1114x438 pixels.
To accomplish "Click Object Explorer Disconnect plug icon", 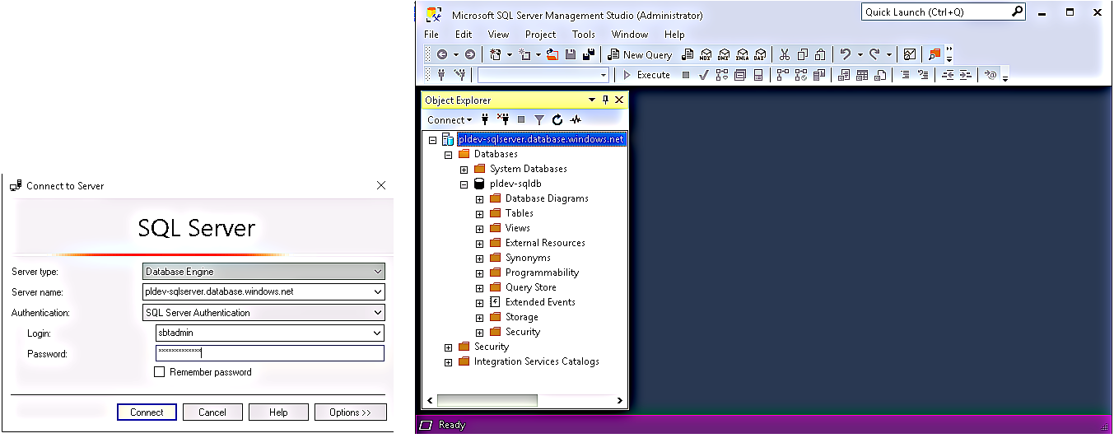I will (503, 119).
